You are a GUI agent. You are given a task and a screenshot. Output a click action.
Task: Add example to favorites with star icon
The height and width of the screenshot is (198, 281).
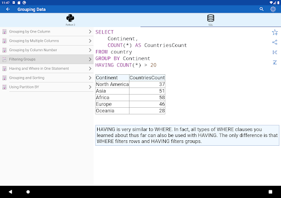pyautogui.click(x=275, y=32)
